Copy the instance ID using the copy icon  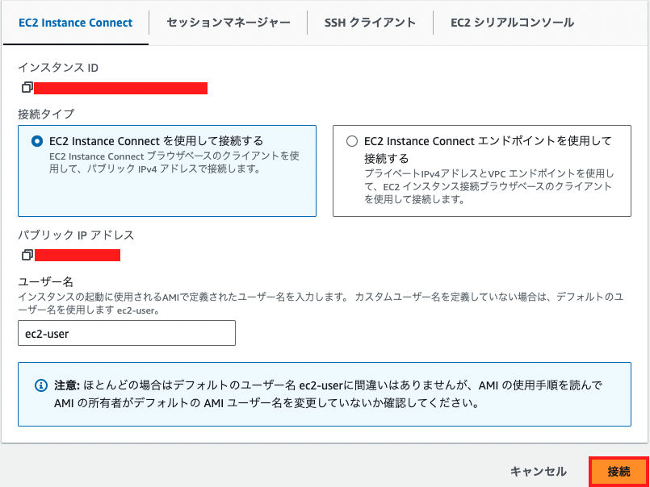pyautogui.click(x=27, y=86)
